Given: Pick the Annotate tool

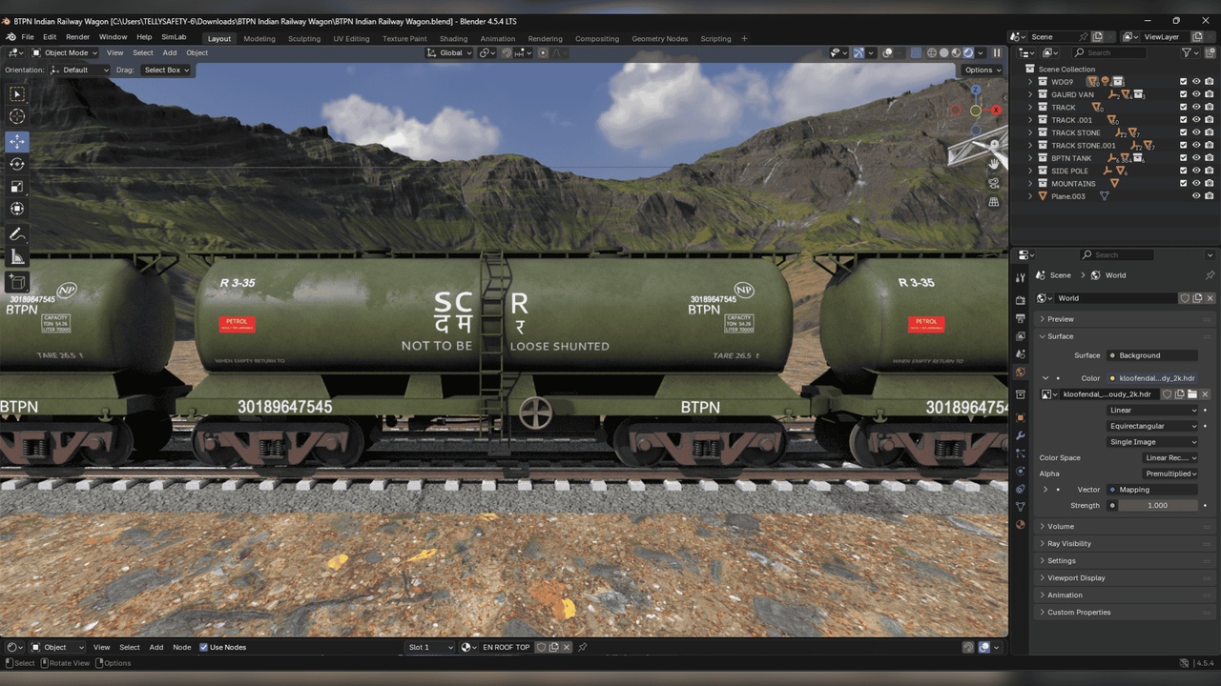Looking at the screenshot, I should point(17,234).
